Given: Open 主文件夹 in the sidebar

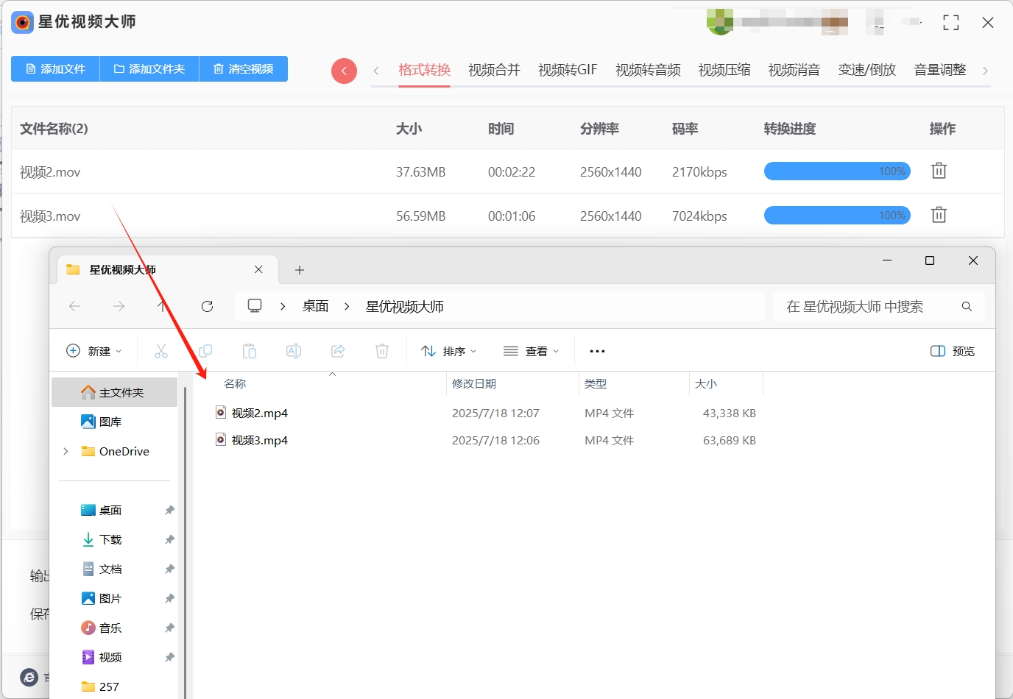Looking at the screenshot, I should click(114, 392).
